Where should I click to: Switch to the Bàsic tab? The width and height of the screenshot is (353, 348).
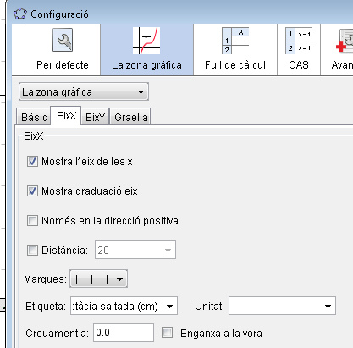tap(34, 117)
